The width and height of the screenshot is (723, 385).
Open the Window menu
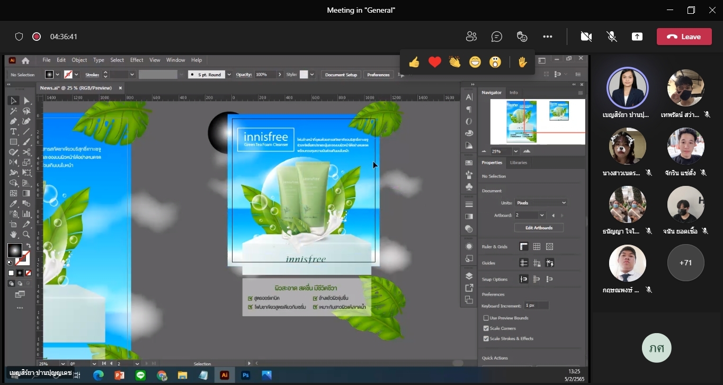point(176,60)
